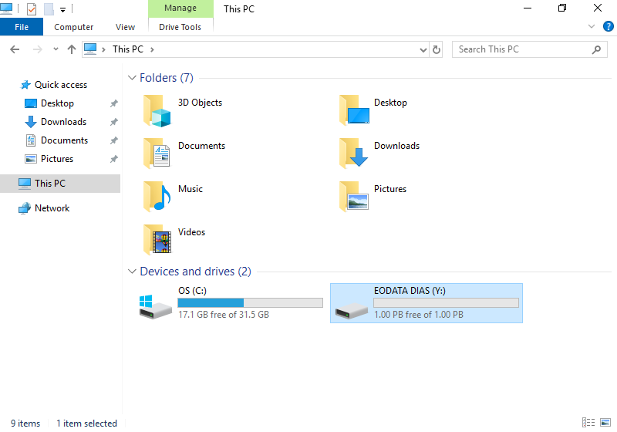Image resolution: width=617 pixels, height=432 pixels.
Task: Click the pin icon next to sidebar Downloads
Action: tap(113, 122)
